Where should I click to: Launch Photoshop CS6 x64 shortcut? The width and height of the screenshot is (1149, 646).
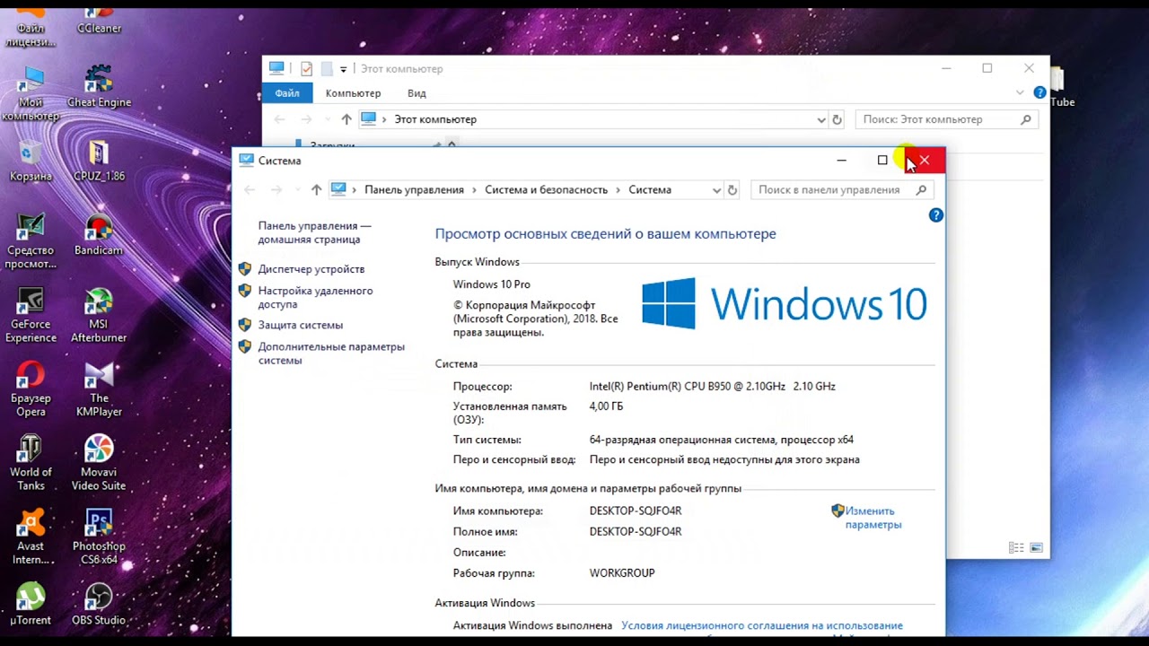pyautogui.click(x=99, y=537)
